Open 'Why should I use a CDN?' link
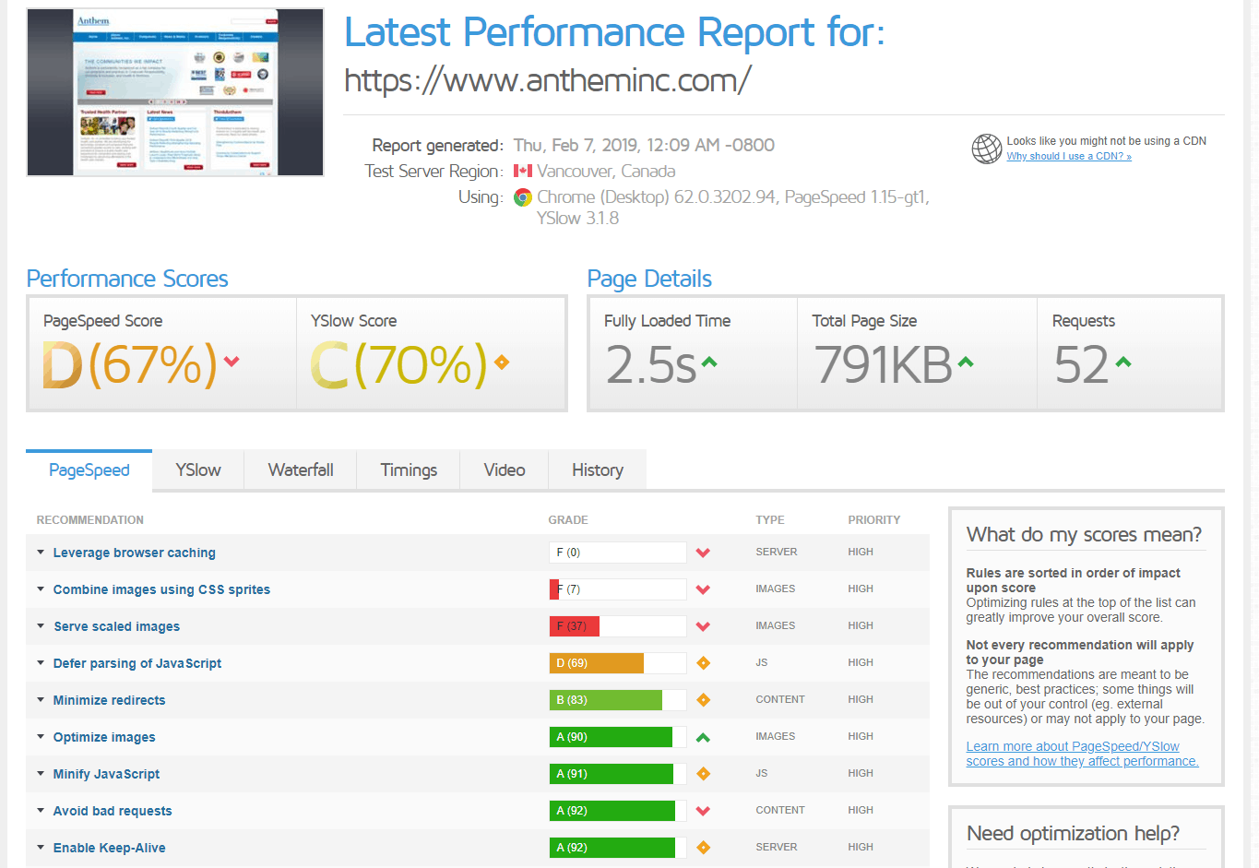This screenshot has width=1259, height=868. (1068, 156)
